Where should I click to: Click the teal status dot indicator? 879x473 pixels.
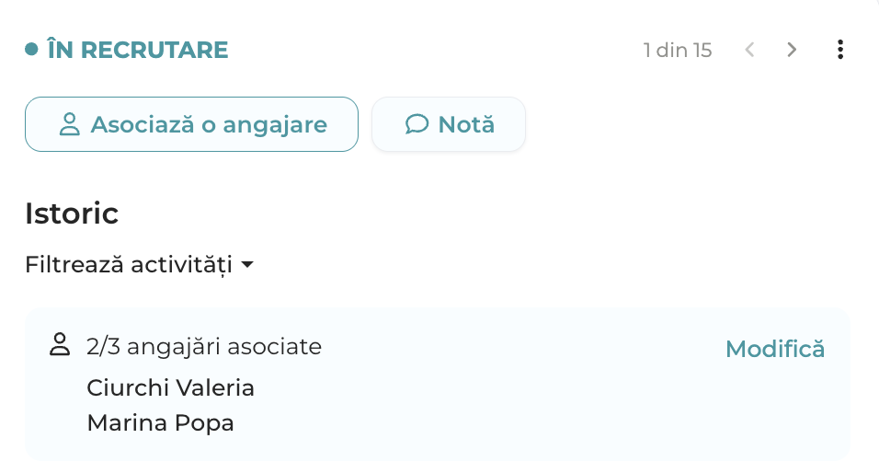pos(31,50)
